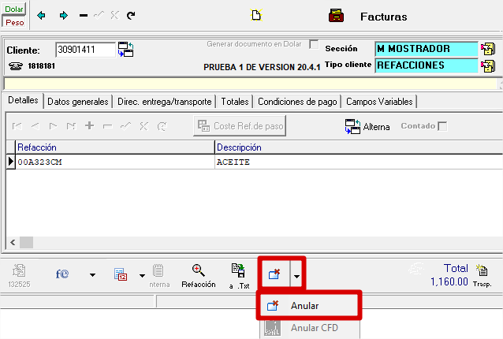Open the Totales tab
503x339 pixels.
tap(234, 102)
